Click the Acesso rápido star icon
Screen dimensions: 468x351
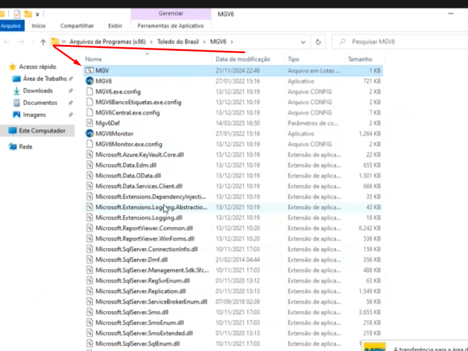pos(13,67)
